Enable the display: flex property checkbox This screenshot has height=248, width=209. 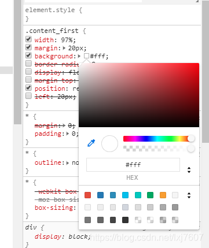(28, 72)
